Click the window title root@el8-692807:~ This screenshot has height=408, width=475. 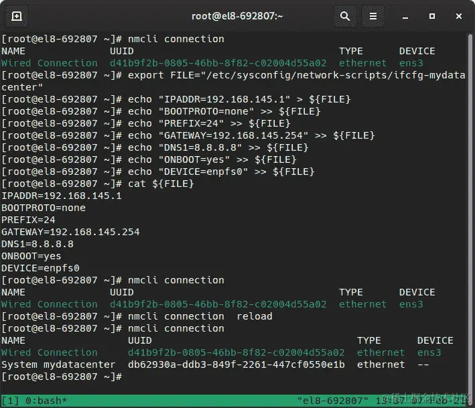coord(237,16)
